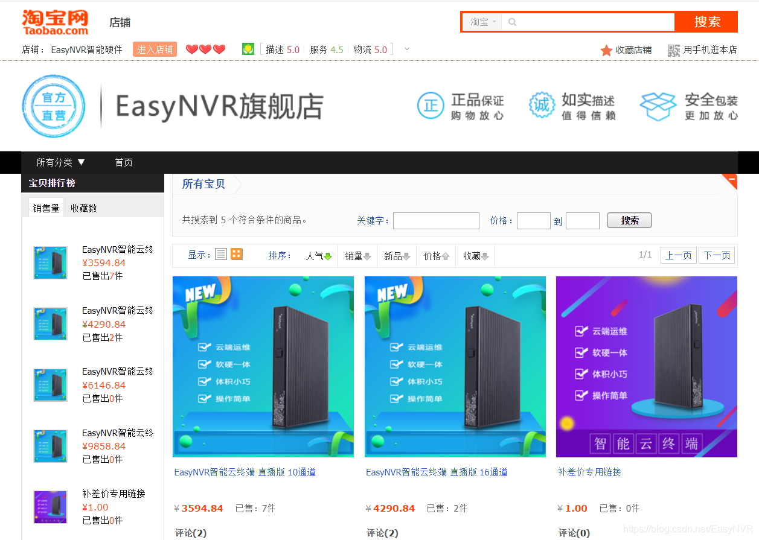This screenshot has width=759, height=540.
Task: Sort products by 人气
Action: pos(319,256)
